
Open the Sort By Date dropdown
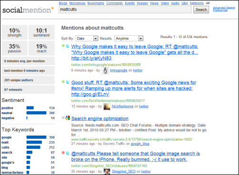pyautogui.click(x=87, y=39)
